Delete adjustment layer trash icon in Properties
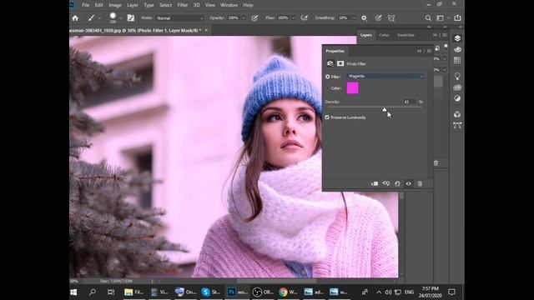 (x=420, y=183)
